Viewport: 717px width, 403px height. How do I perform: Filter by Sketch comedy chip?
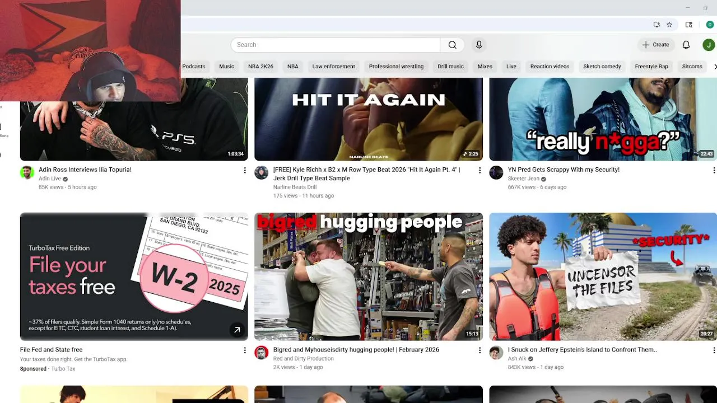coord(602,67)
